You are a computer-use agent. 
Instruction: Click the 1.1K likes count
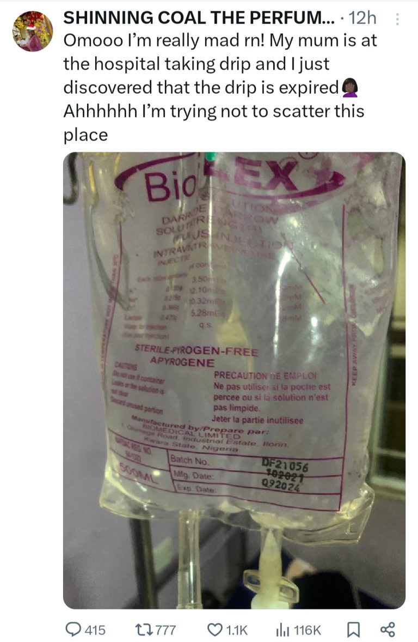click(236, 629)
